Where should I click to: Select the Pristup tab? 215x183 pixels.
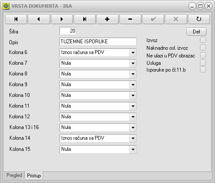coord(34,175)
